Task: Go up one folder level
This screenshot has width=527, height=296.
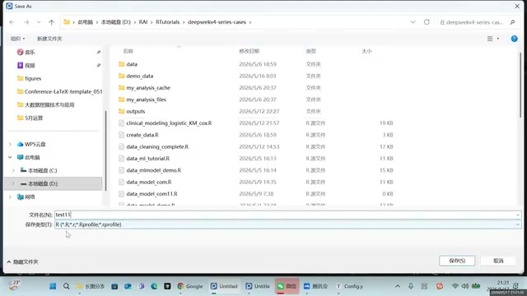Action: coord(51,22)
